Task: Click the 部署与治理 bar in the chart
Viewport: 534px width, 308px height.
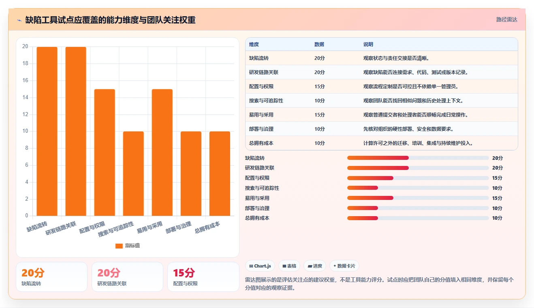Action: click(191, 174)
